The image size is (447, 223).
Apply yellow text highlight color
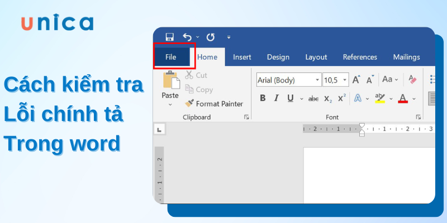(x=380, y=99)
